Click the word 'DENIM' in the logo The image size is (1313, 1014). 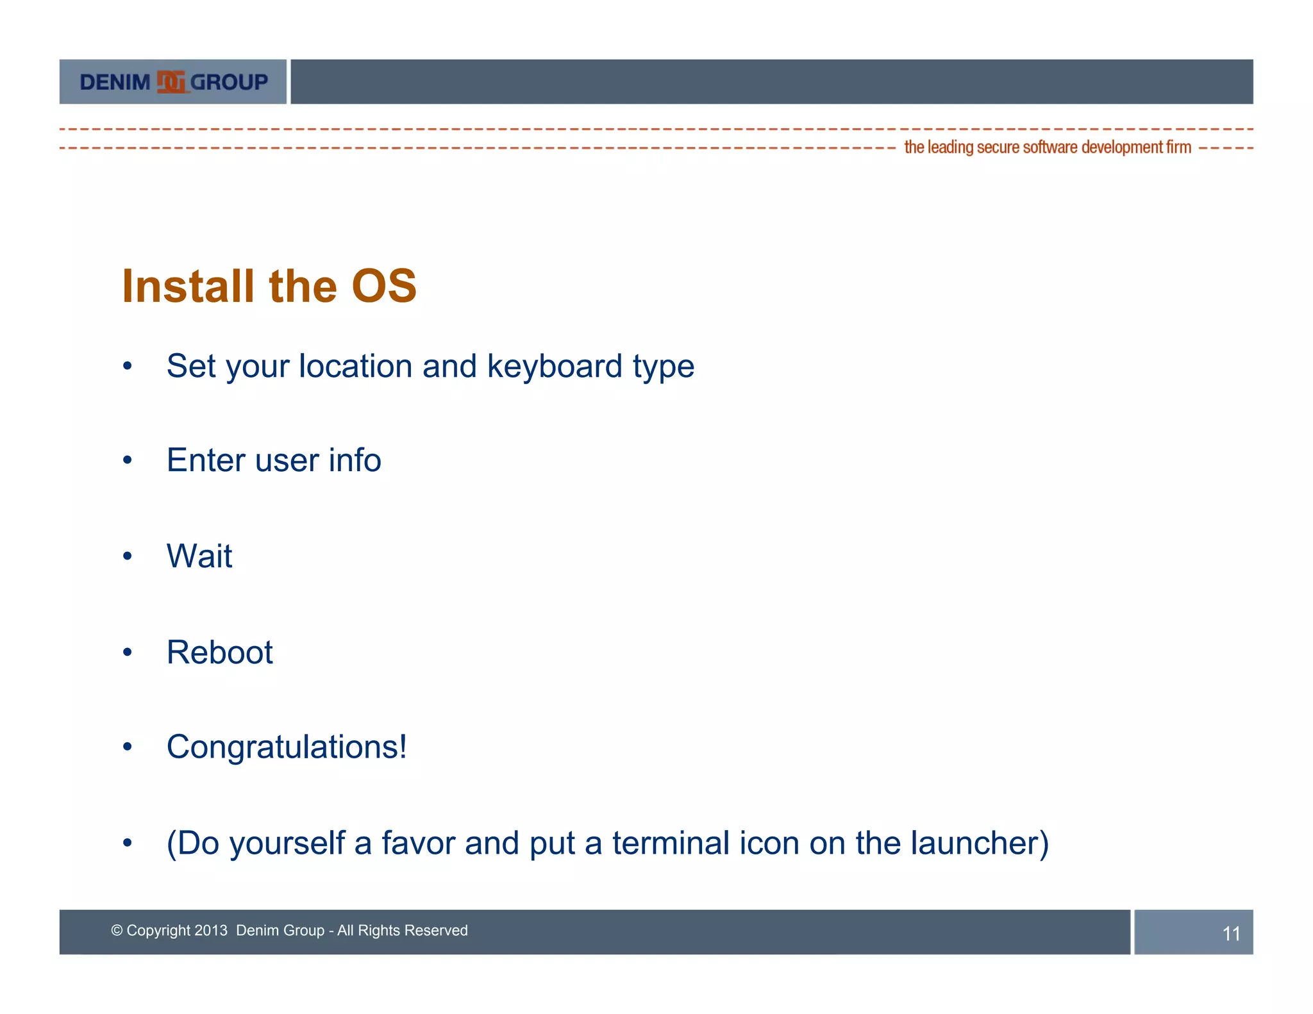coord(115,82)
